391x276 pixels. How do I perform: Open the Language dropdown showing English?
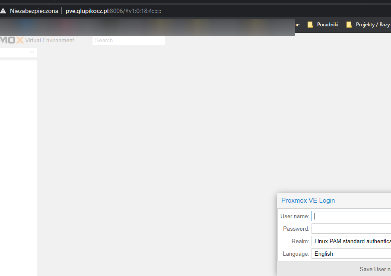click(x=351, y=254)
